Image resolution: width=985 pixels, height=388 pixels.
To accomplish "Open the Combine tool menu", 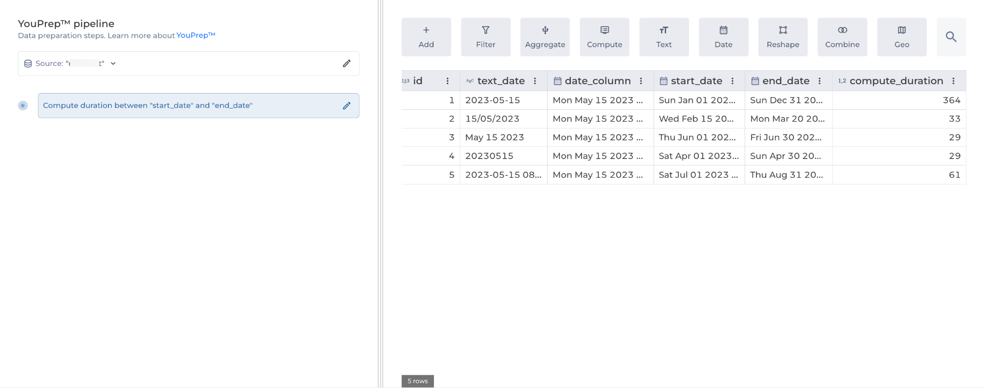I will (x=842, y=37).
